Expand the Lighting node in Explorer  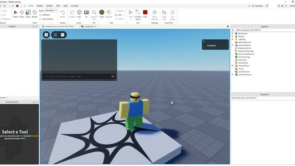tap(232, 39)
